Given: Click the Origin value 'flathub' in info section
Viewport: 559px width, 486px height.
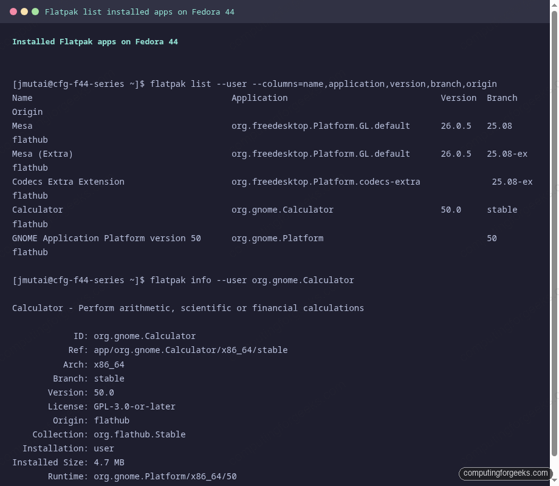Looking at the screenshot, I should pyautogui.click(x=112, y=420).
